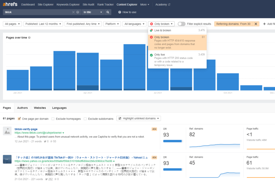Screen dimensions: 275x181
Task: Switch to the Authors tab
Action: point(22,108)
